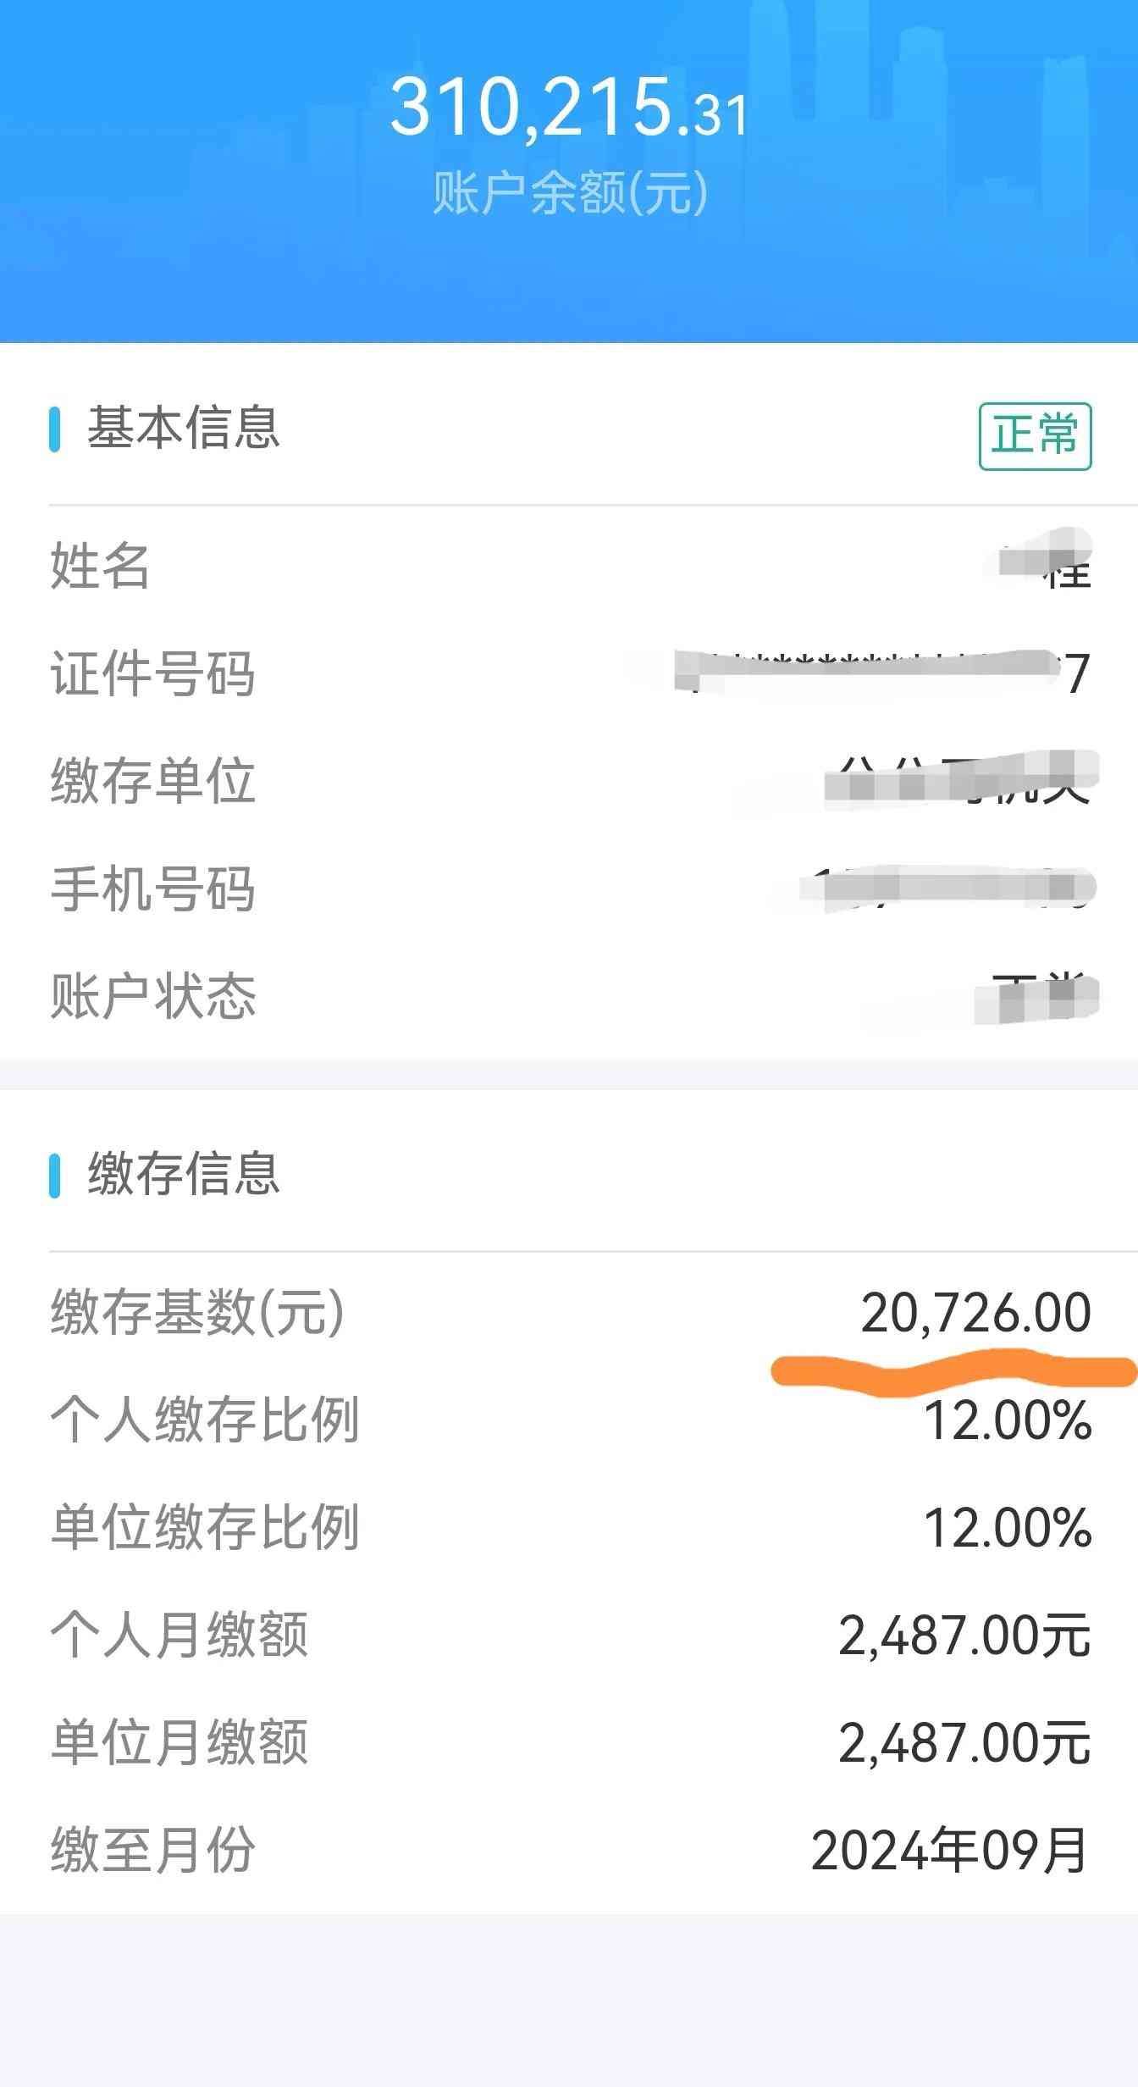The height and width of the screenshot is (2087, 1138).
Task: Tap the 手机号码 row label
Action: (x=152, y=889)
